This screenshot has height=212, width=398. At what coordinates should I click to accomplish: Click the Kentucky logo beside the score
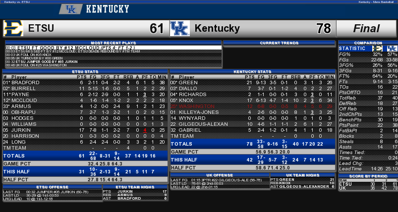[179, 28]
